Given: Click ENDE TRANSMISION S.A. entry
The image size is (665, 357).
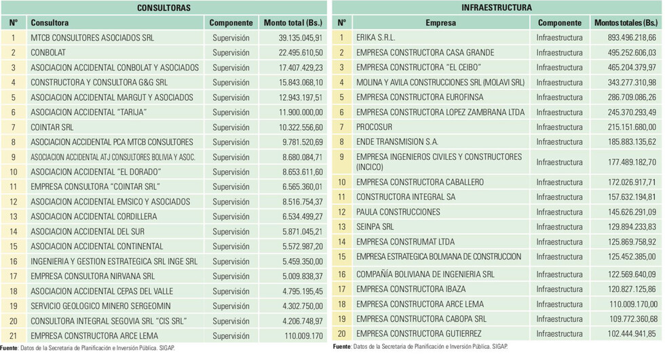Looking at the screenshot, I should 397,142.
